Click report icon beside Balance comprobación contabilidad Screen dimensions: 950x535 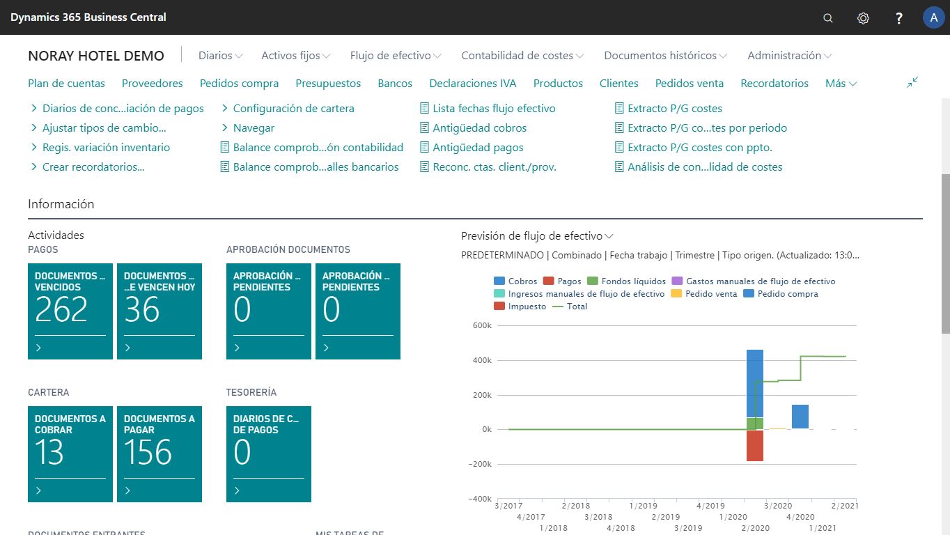[x=224, y=148]
